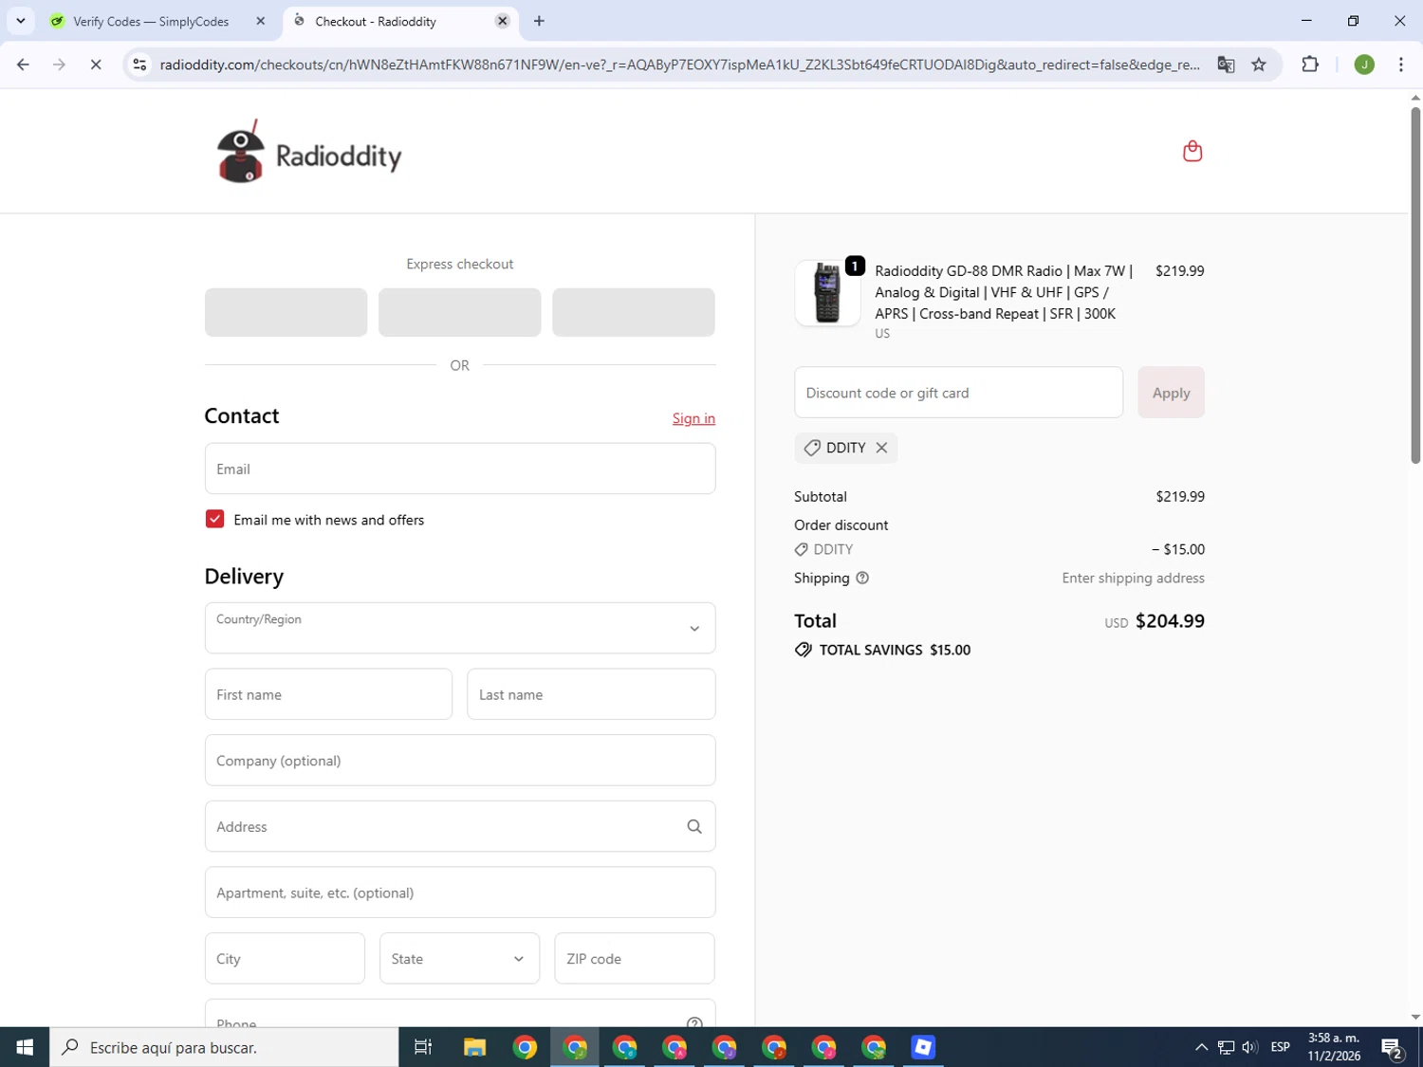Open a new browser tab
This screenshot has height=1067, width=1423.
point(539,21)
